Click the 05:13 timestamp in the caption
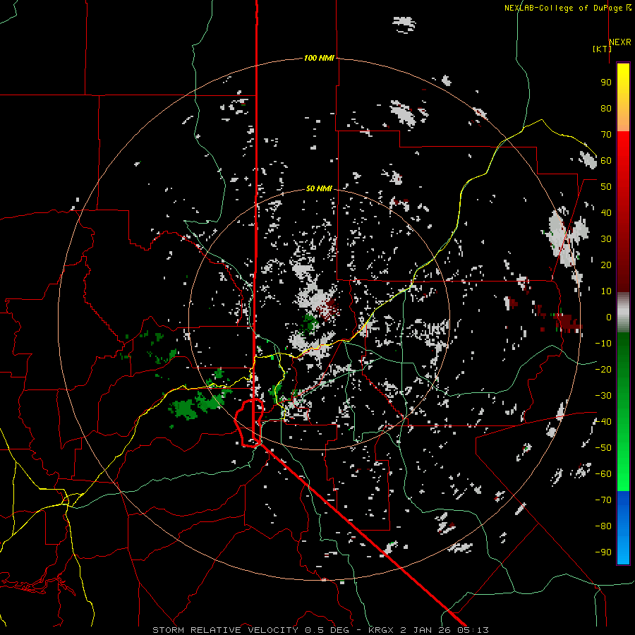 click(473, 630)
